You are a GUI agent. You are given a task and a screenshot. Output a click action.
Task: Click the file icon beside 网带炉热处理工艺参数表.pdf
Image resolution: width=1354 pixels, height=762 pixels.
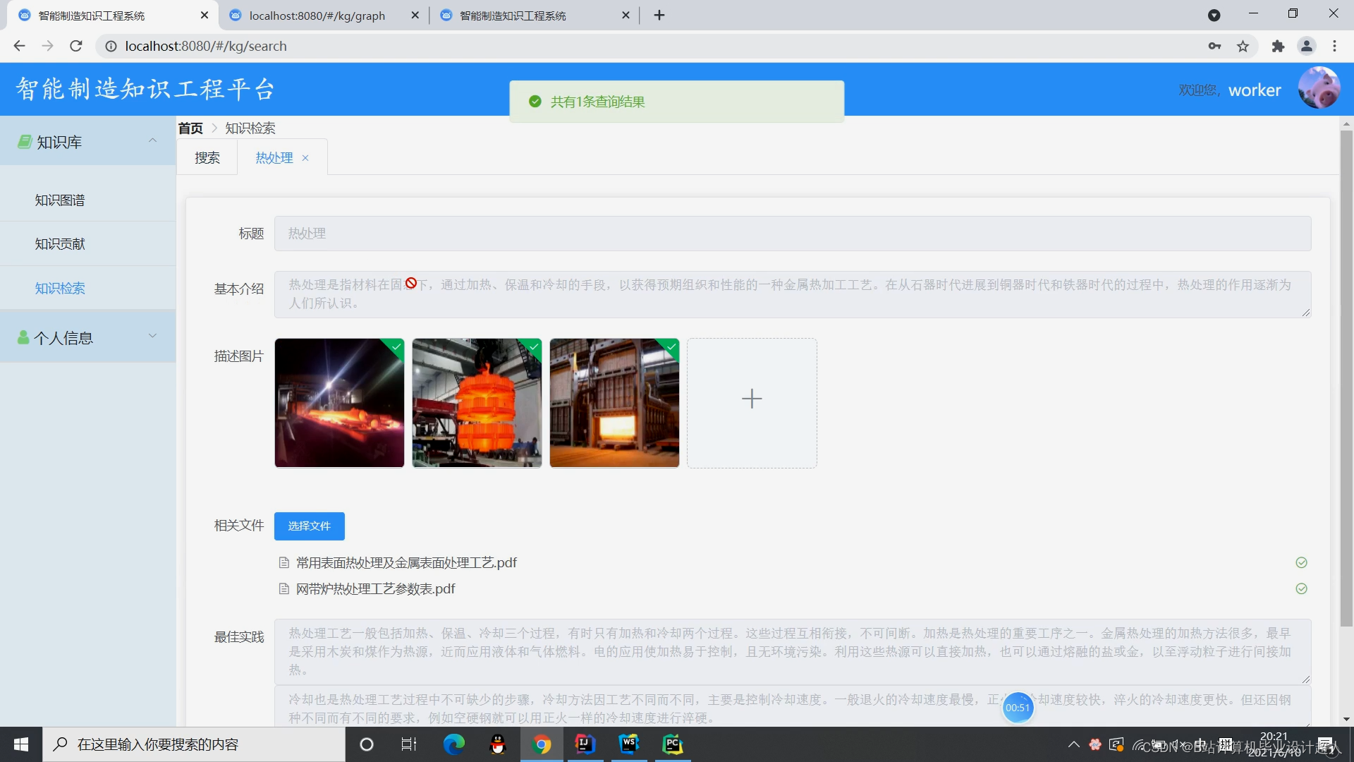284,589
